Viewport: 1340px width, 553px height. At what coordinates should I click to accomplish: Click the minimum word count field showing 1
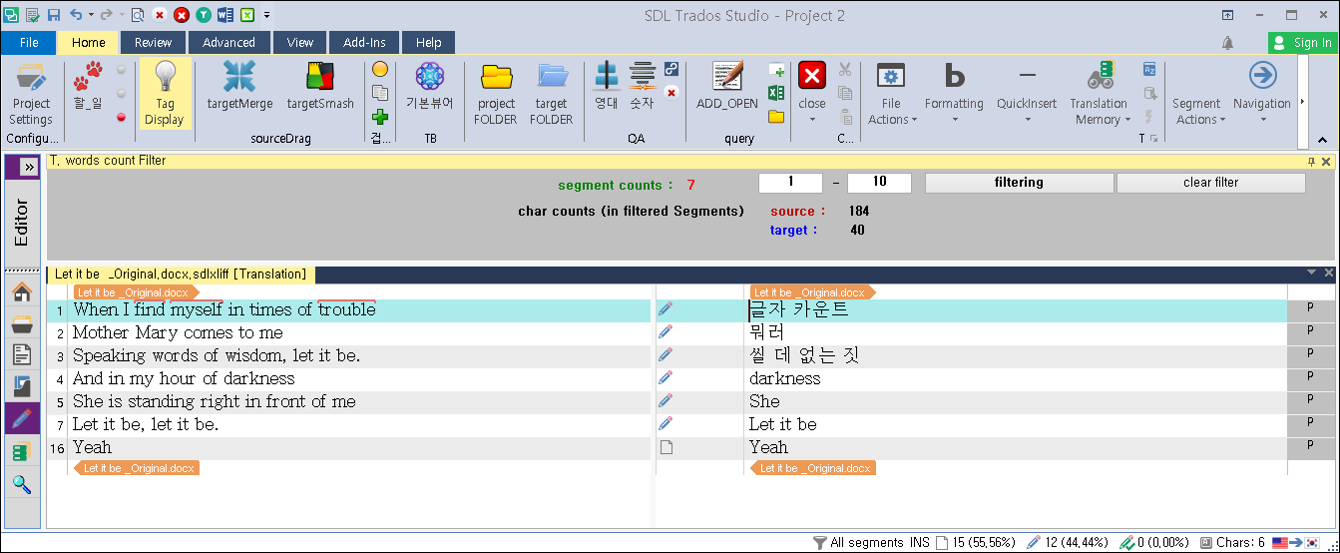point(790,183)
